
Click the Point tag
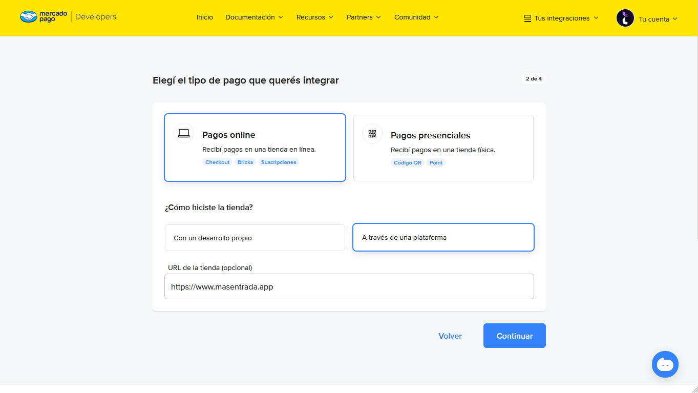click(436, 162)
